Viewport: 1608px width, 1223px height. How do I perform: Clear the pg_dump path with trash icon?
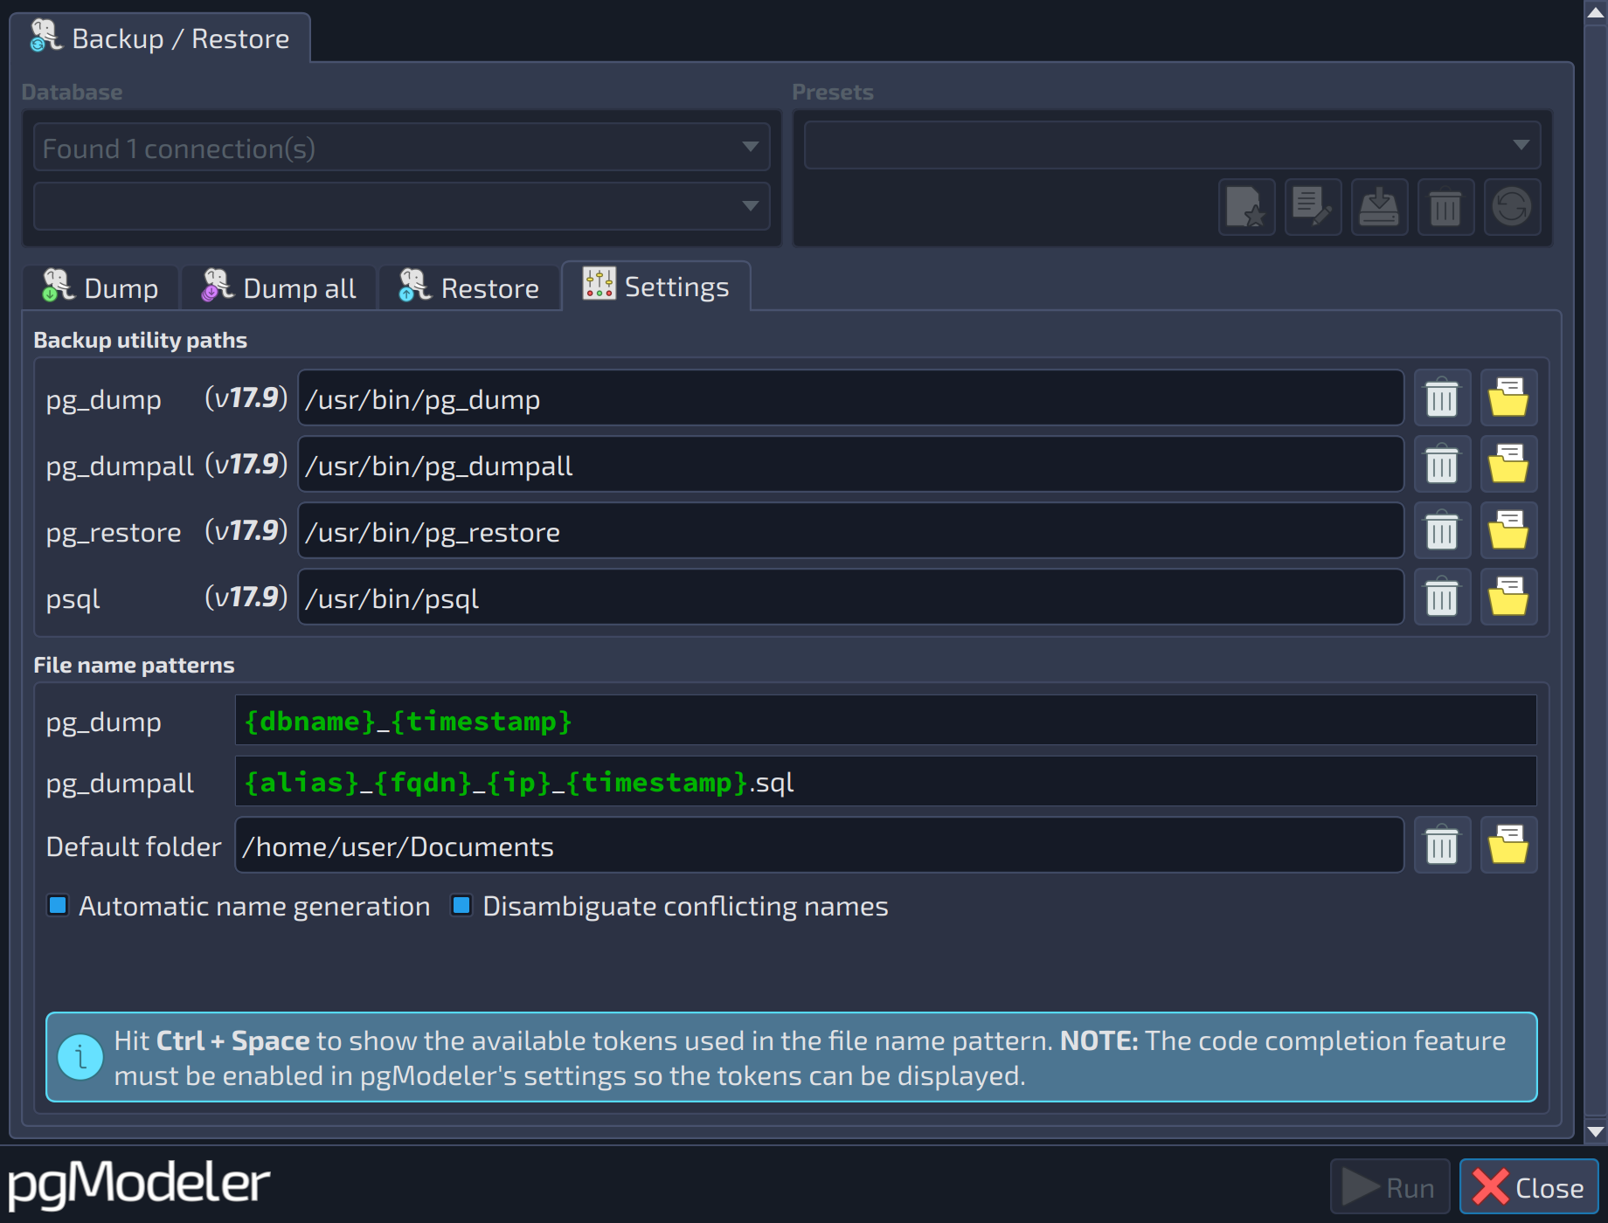(x=1442, y=398)
